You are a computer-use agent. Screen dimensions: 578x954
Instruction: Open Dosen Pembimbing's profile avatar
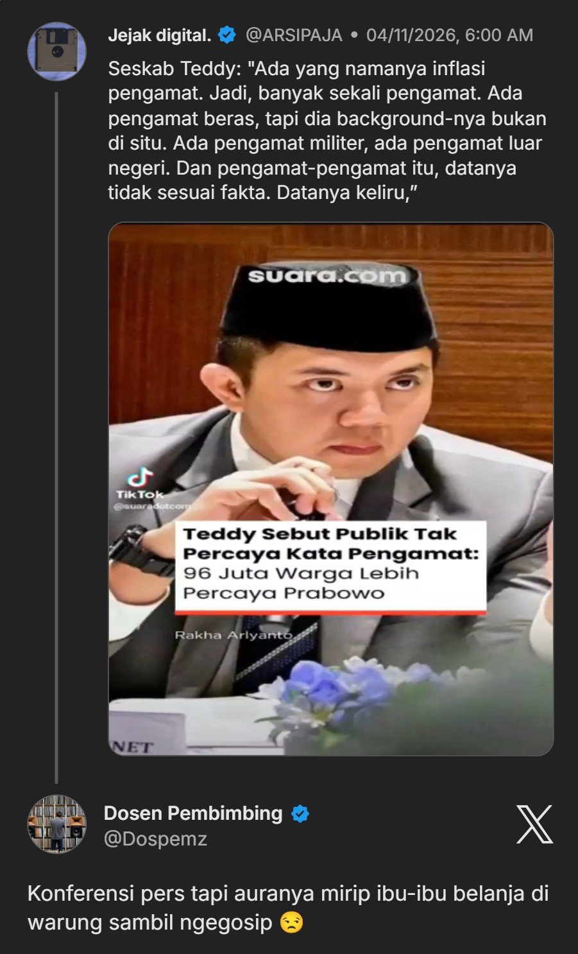pyautogui.click(x=56, y=824)
